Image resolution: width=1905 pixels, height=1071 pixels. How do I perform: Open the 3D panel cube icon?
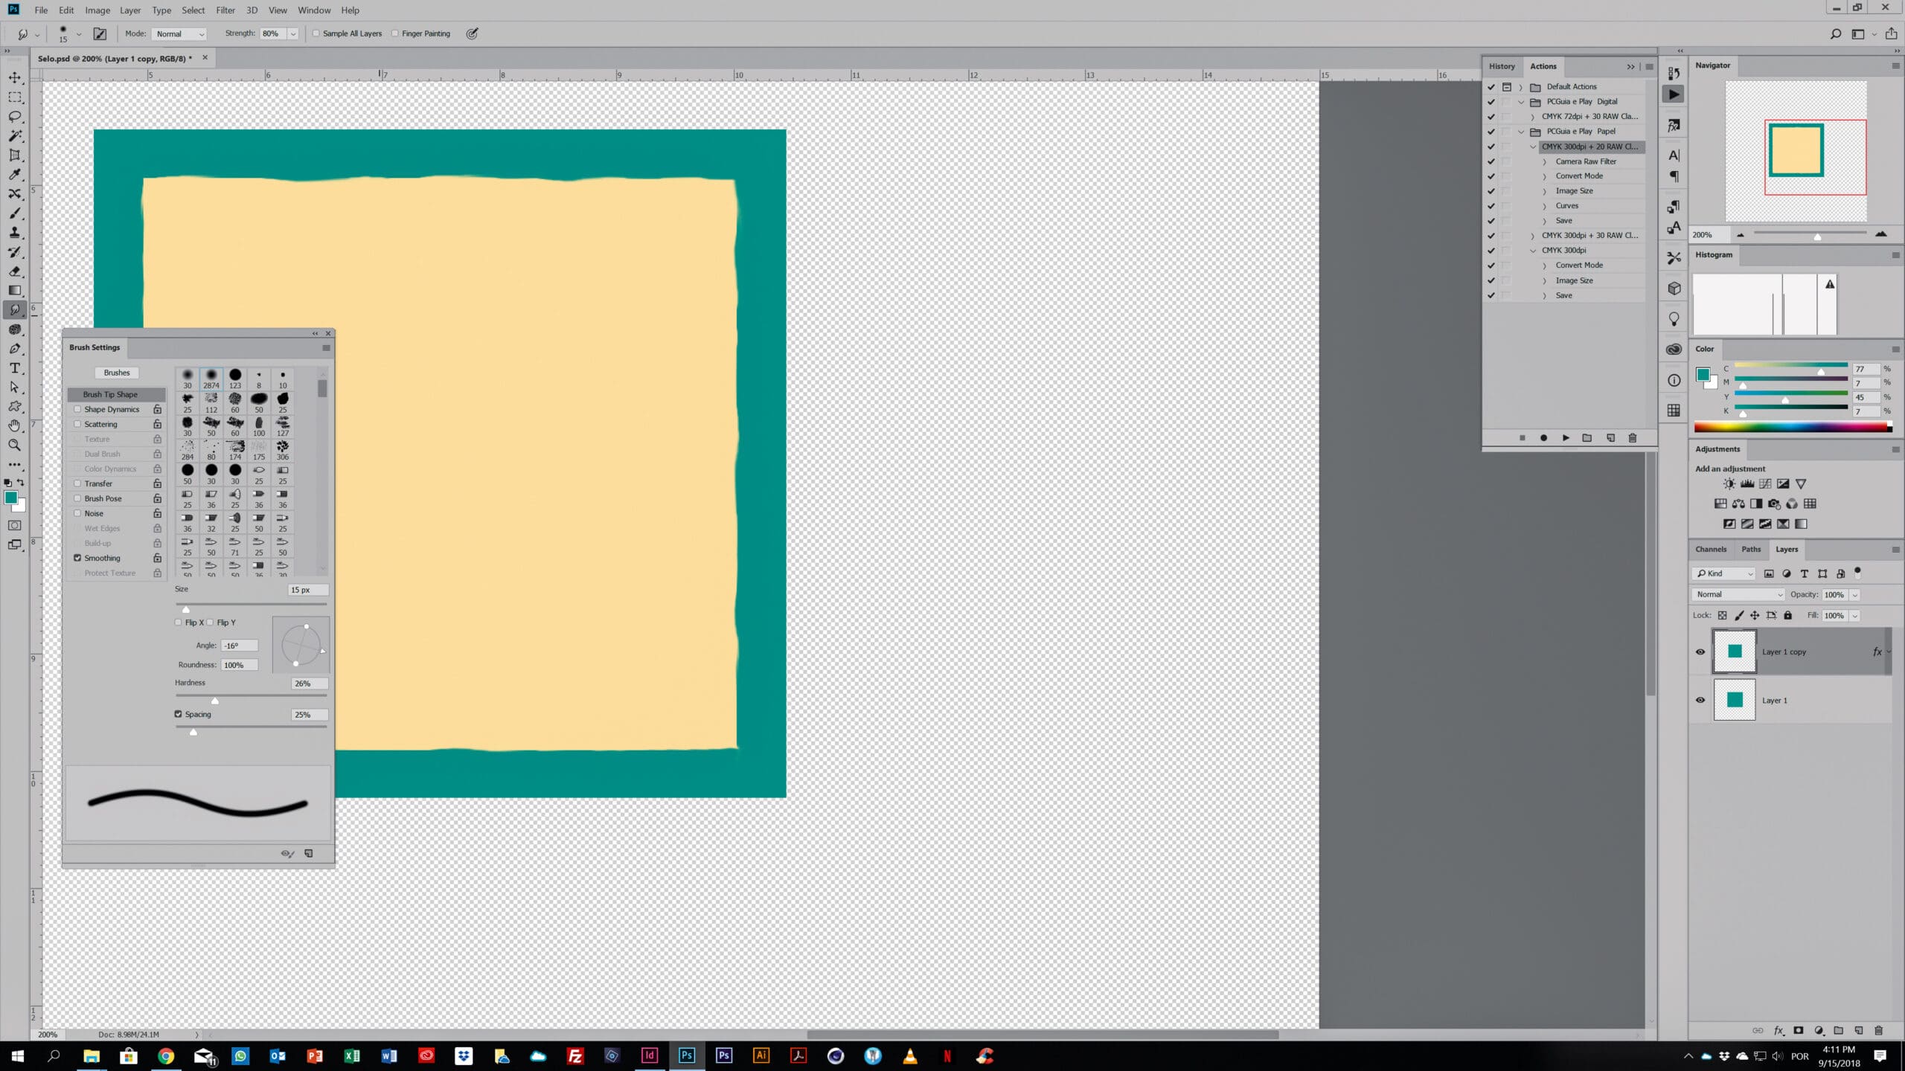coord(1674,289)
